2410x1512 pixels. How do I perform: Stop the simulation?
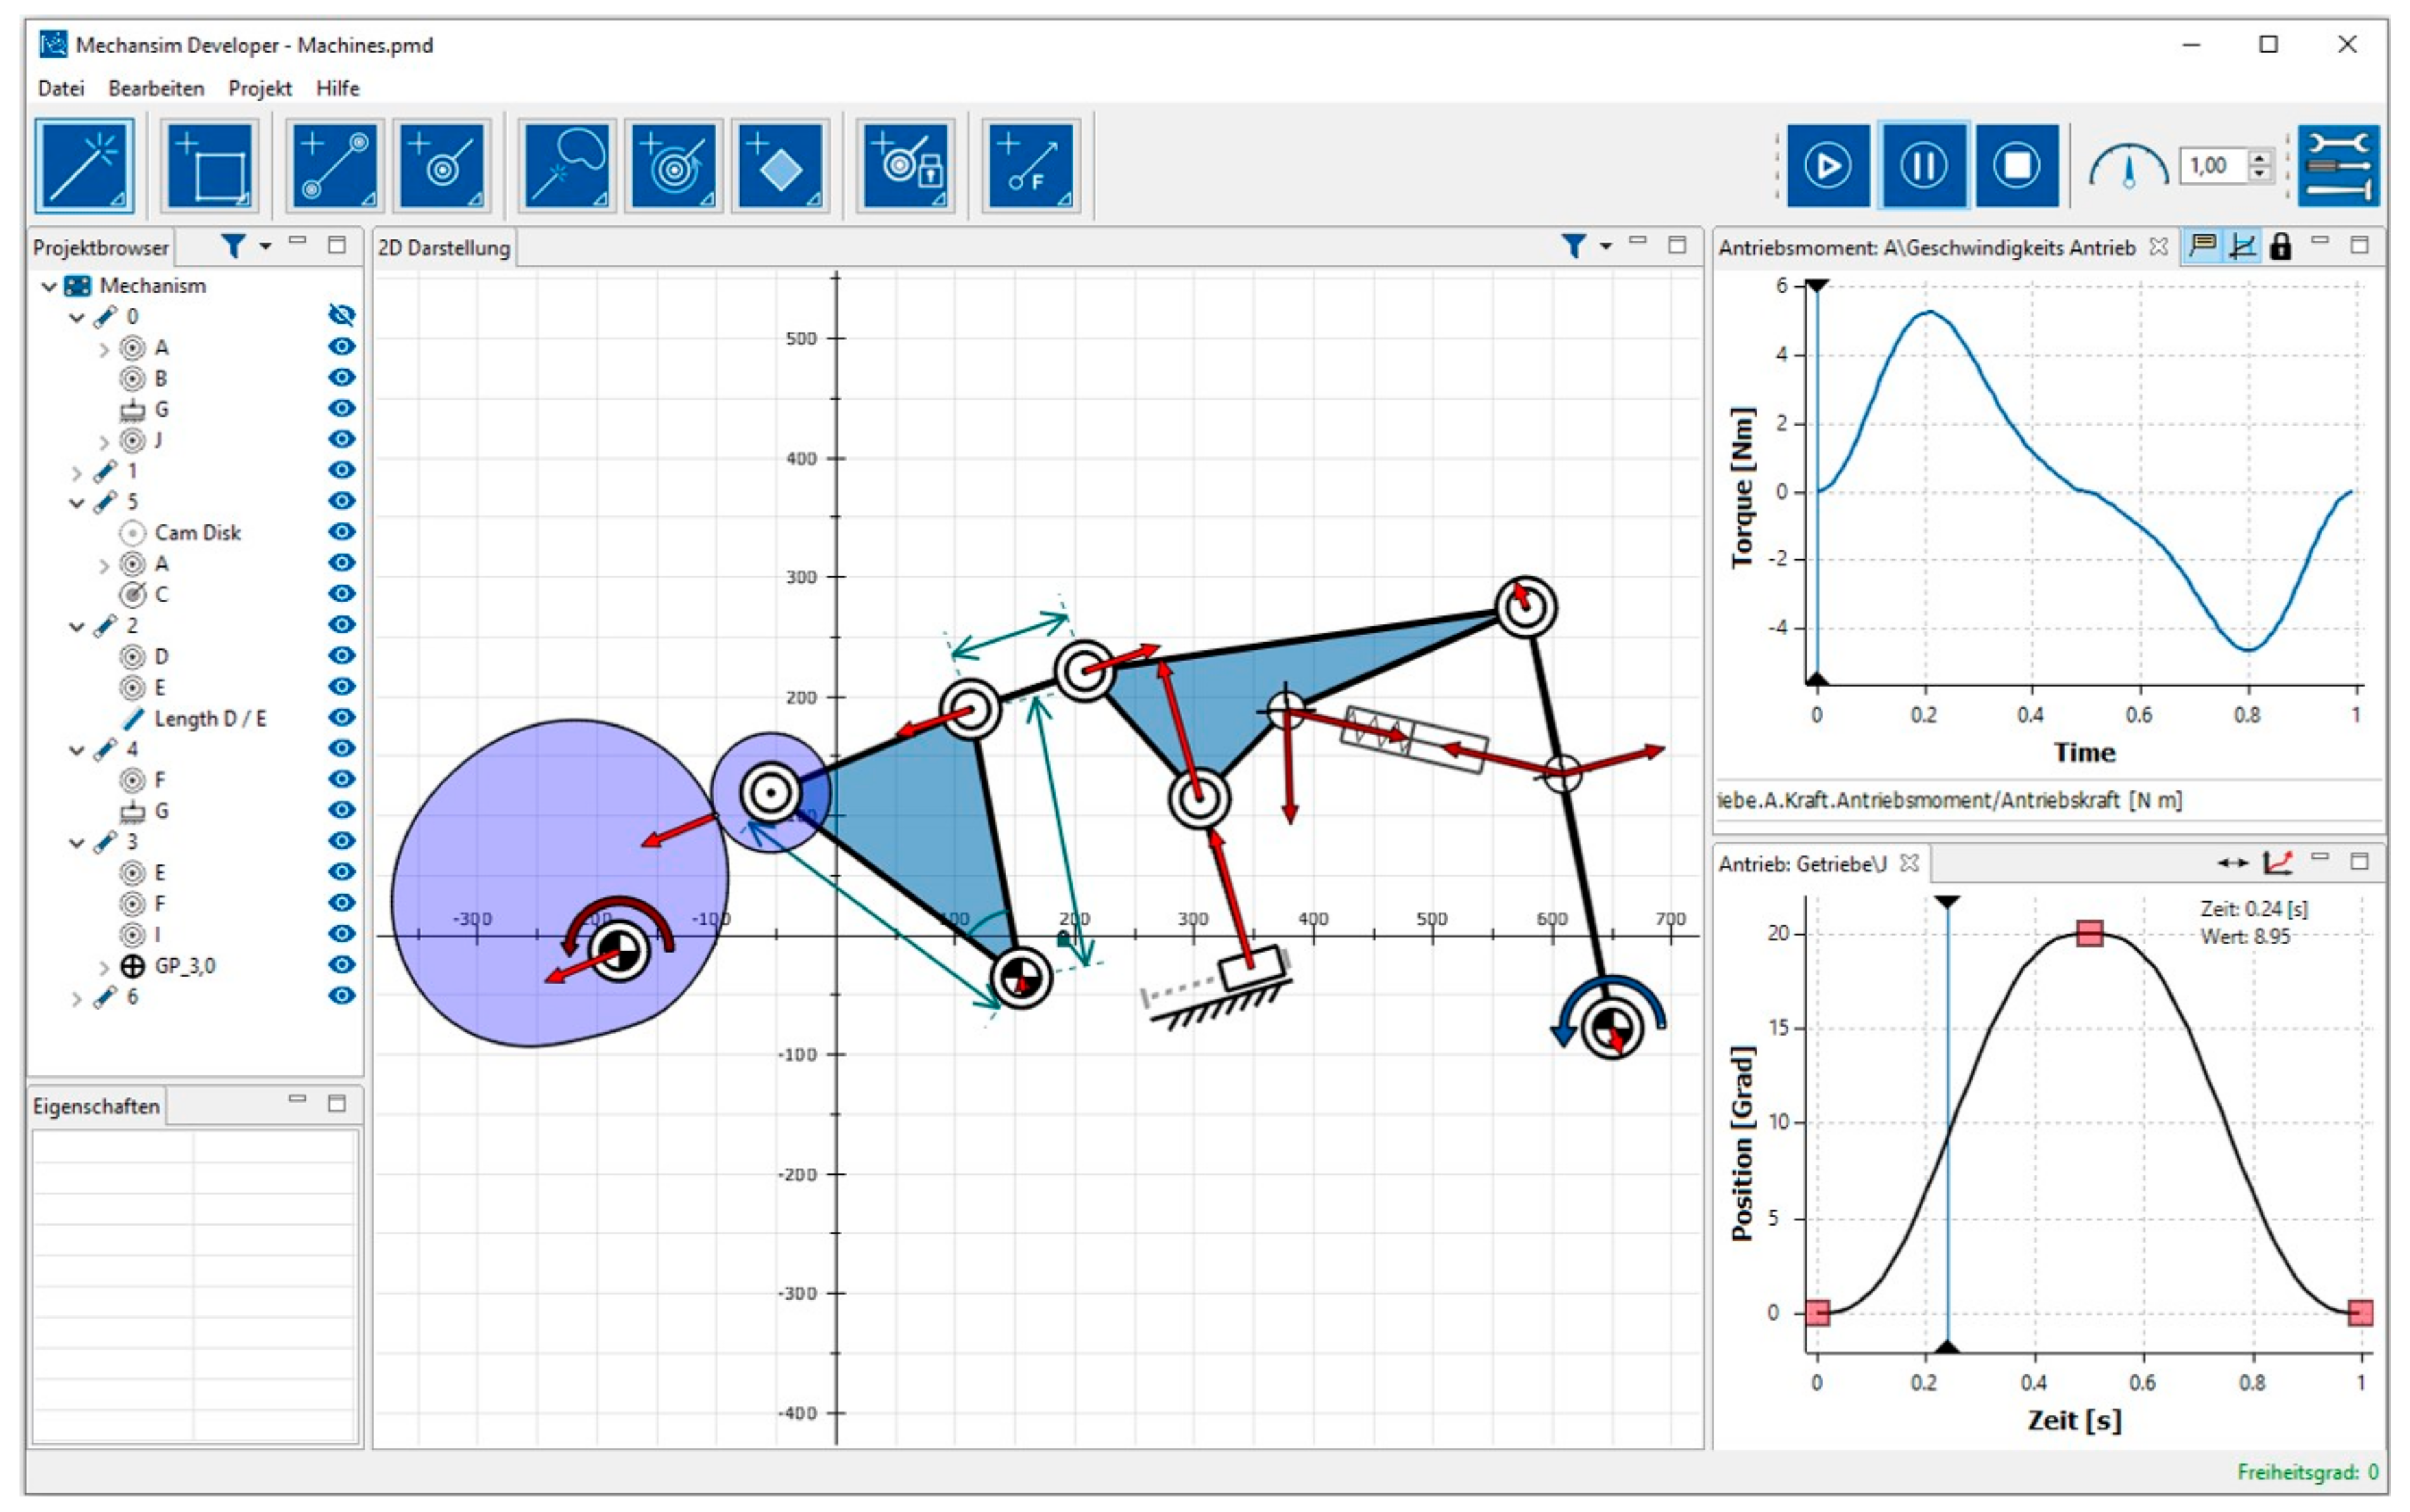[x=2017, y=165]
